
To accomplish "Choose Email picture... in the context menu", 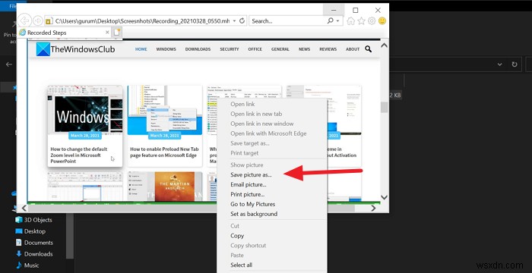I will click(249, 184).
